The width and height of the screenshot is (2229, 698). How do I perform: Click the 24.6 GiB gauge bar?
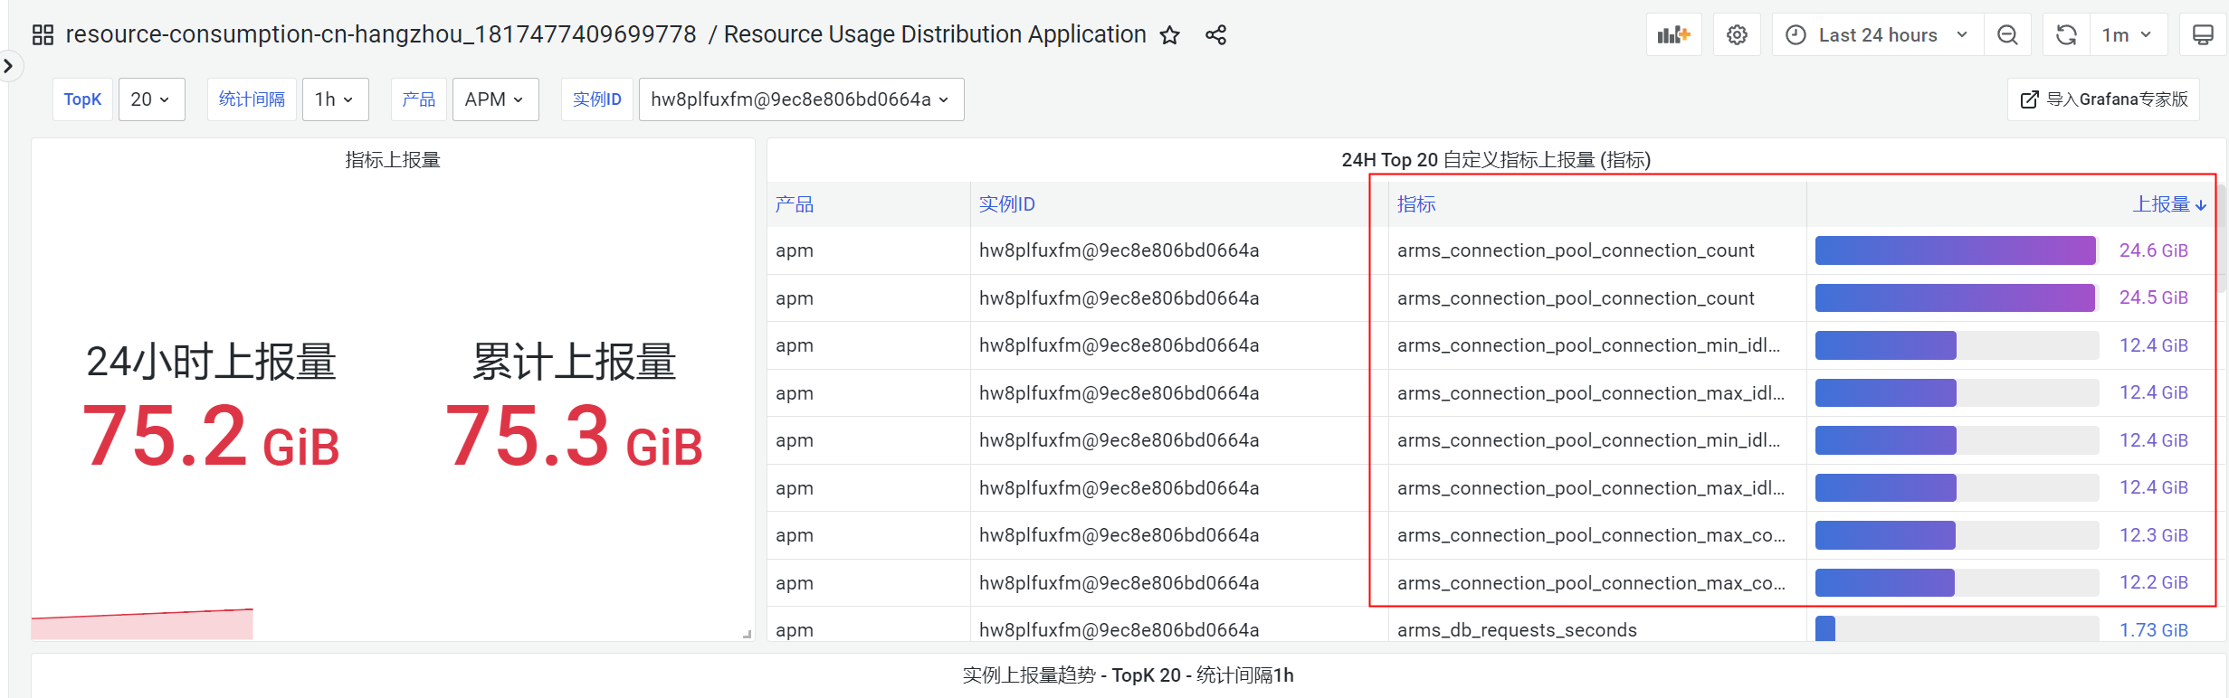coord(1957,250)
